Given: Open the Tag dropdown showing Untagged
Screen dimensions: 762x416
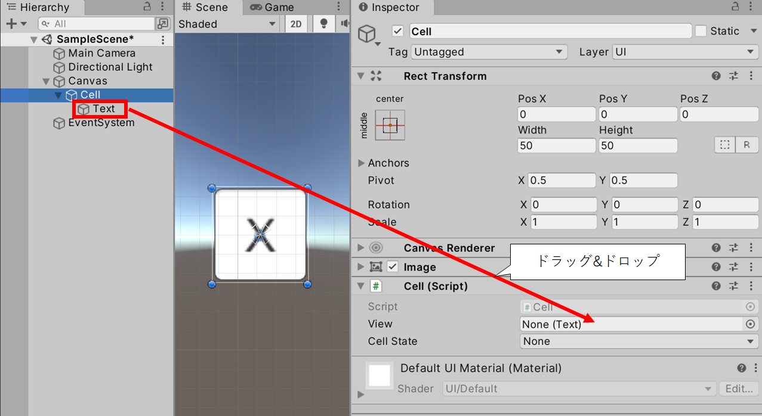Looking at the screenshot, I should [489, 52].
